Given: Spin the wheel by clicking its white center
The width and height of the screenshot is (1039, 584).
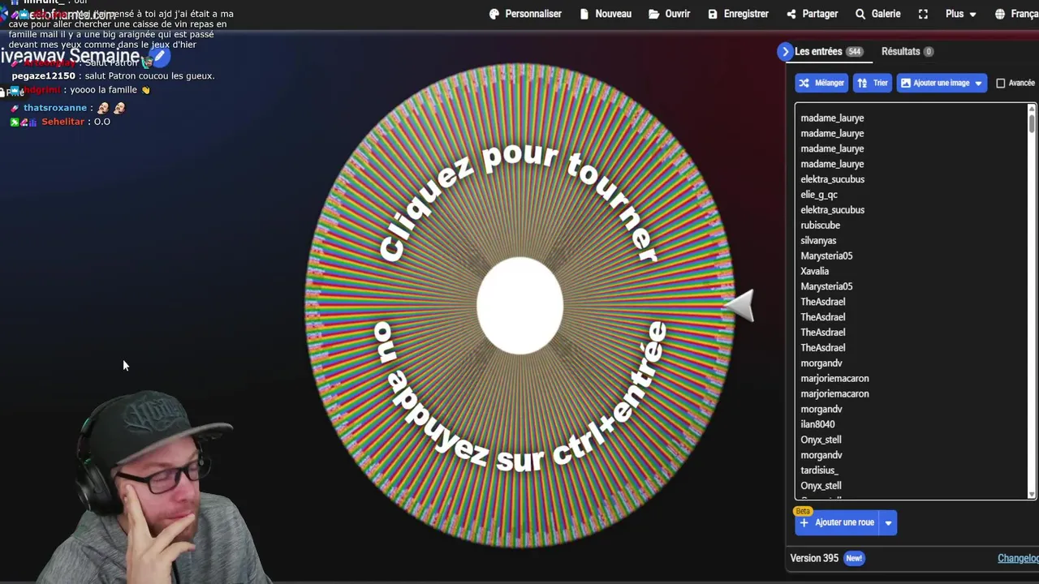Looking at the screenshot, I should coord(519,306).
